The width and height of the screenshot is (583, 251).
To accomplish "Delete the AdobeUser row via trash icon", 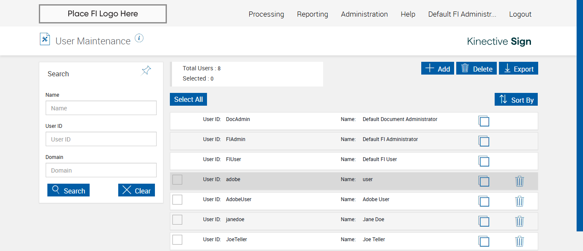I will (519, 201).
